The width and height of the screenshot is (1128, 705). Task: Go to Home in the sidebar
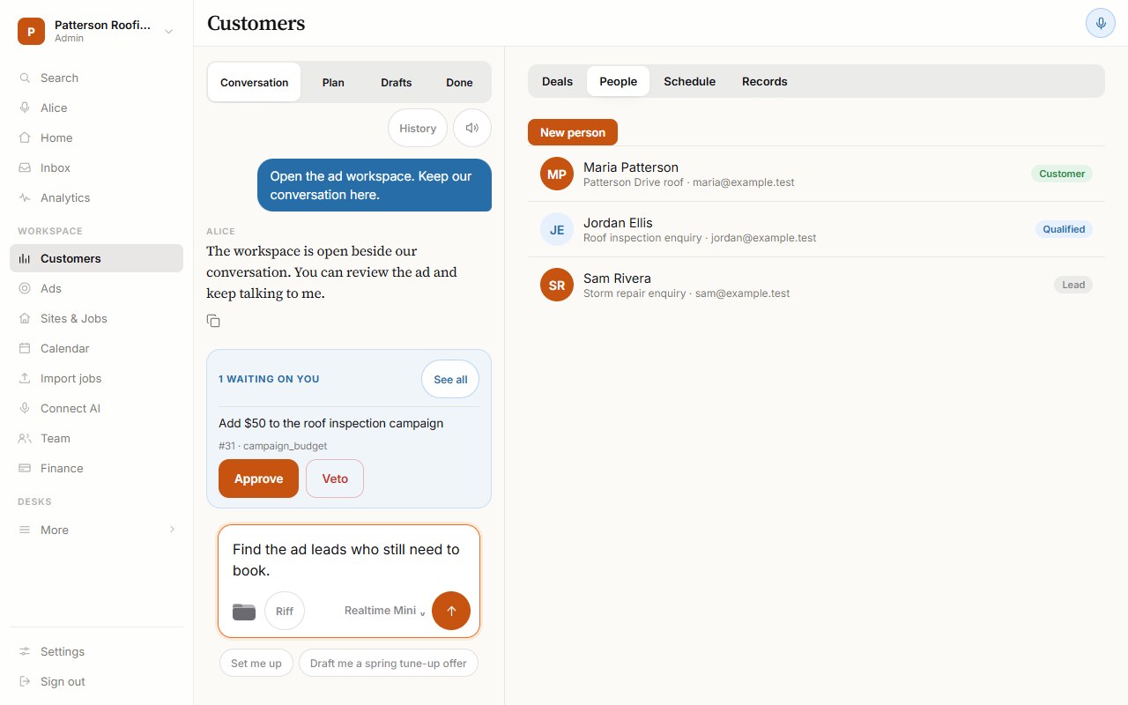point(96,137)
